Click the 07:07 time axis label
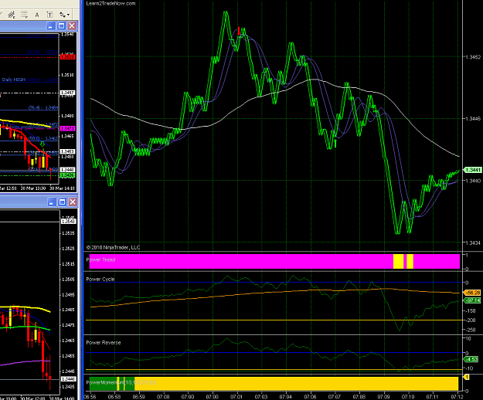483x400 pixels. tap(335, 397)
